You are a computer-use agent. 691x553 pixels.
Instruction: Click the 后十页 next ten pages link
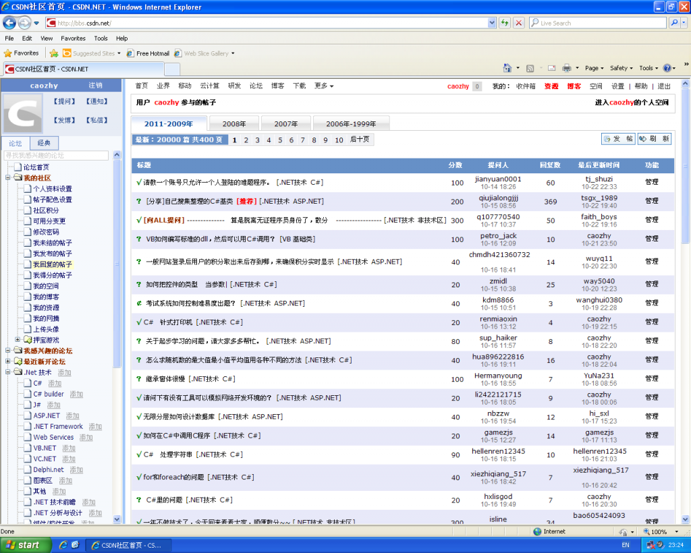tap(360, 139)
